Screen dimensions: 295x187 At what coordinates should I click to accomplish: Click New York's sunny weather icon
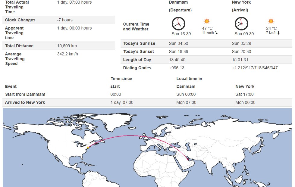click(271, 21)
